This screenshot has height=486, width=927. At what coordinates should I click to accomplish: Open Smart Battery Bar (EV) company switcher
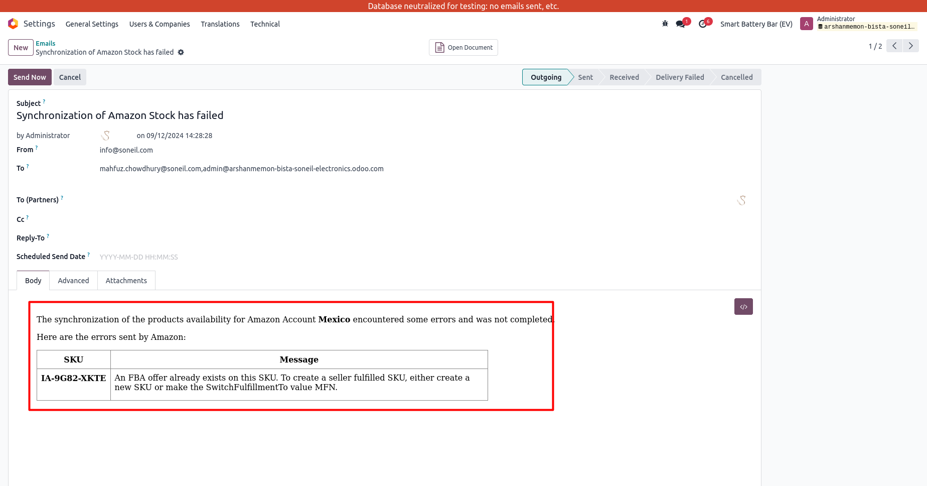pos(756,24)
